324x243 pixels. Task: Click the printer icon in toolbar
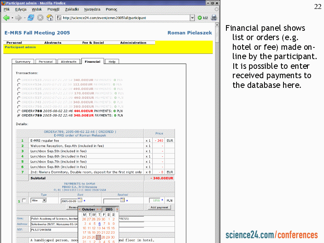(x=214, y=18)
